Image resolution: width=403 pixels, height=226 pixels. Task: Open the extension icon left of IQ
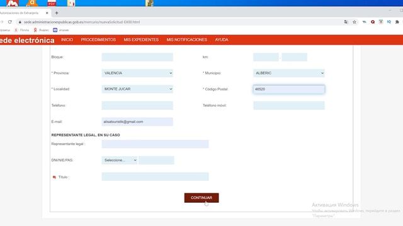point(381,22)
